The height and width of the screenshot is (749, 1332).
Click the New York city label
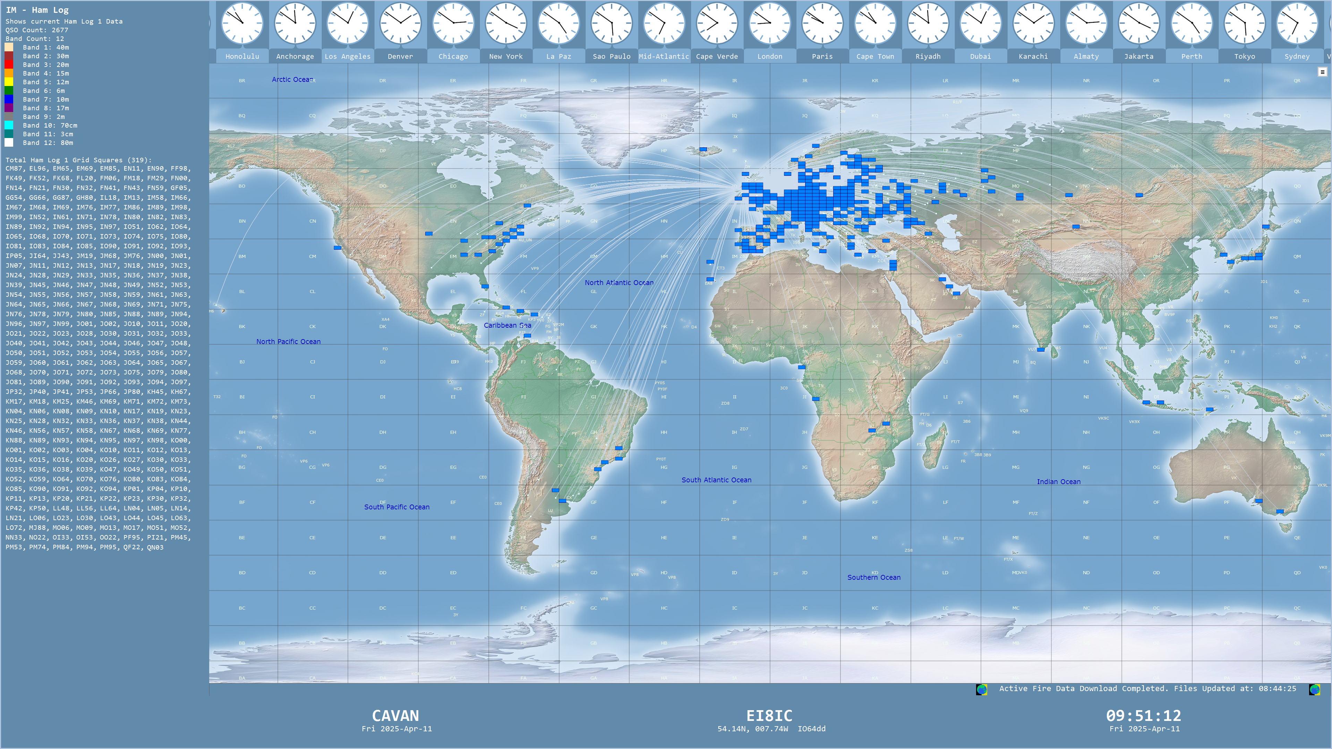pos(506,56)
